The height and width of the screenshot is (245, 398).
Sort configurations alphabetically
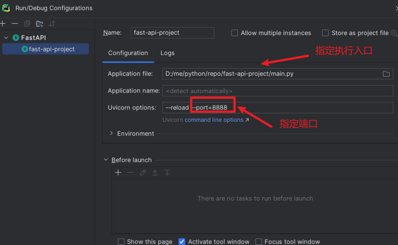point(52,24)
